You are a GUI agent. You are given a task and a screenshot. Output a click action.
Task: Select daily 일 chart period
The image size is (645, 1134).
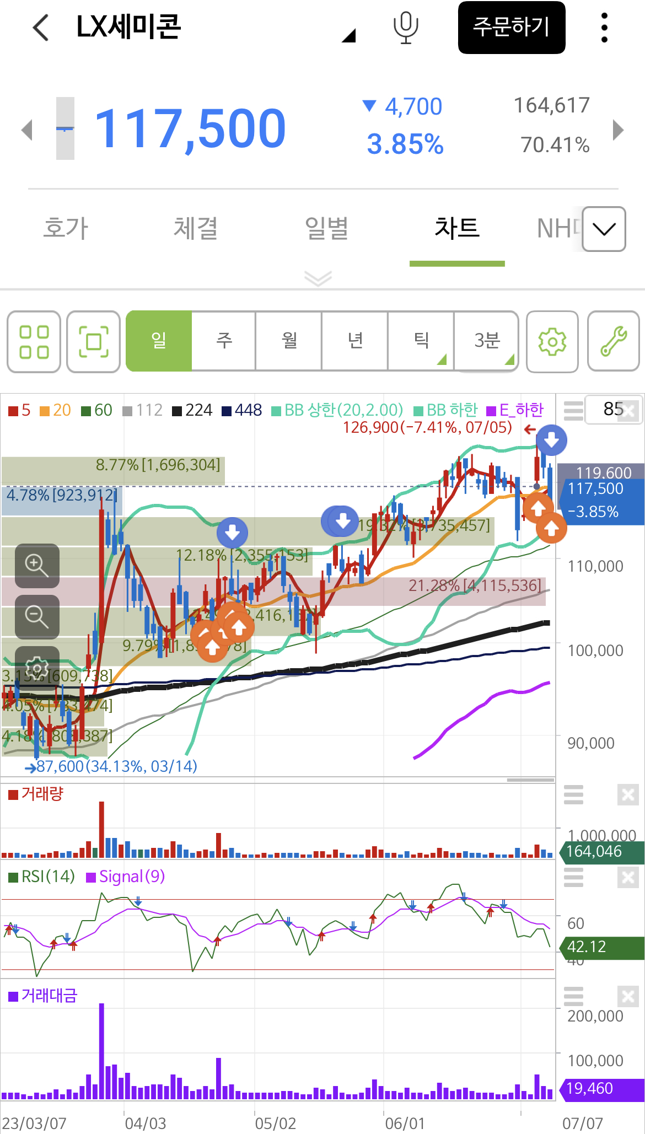coord(159,341)
